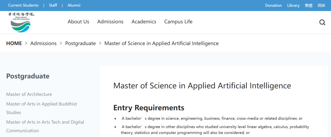Image resolution: width=331 pixels, height=137 pixels.
Task: Open the Staff link
Action: [x=53, y=6]
